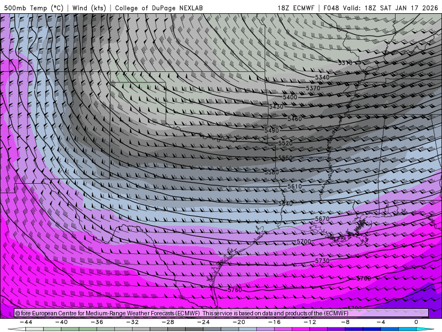The width and height of the screenshot is (442, 332).
Task: Click the -12 color scale value
Action: 310,322
